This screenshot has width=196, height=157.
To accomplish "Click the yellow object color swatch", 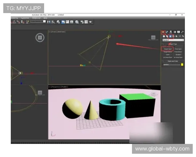I will coord(182,65).
